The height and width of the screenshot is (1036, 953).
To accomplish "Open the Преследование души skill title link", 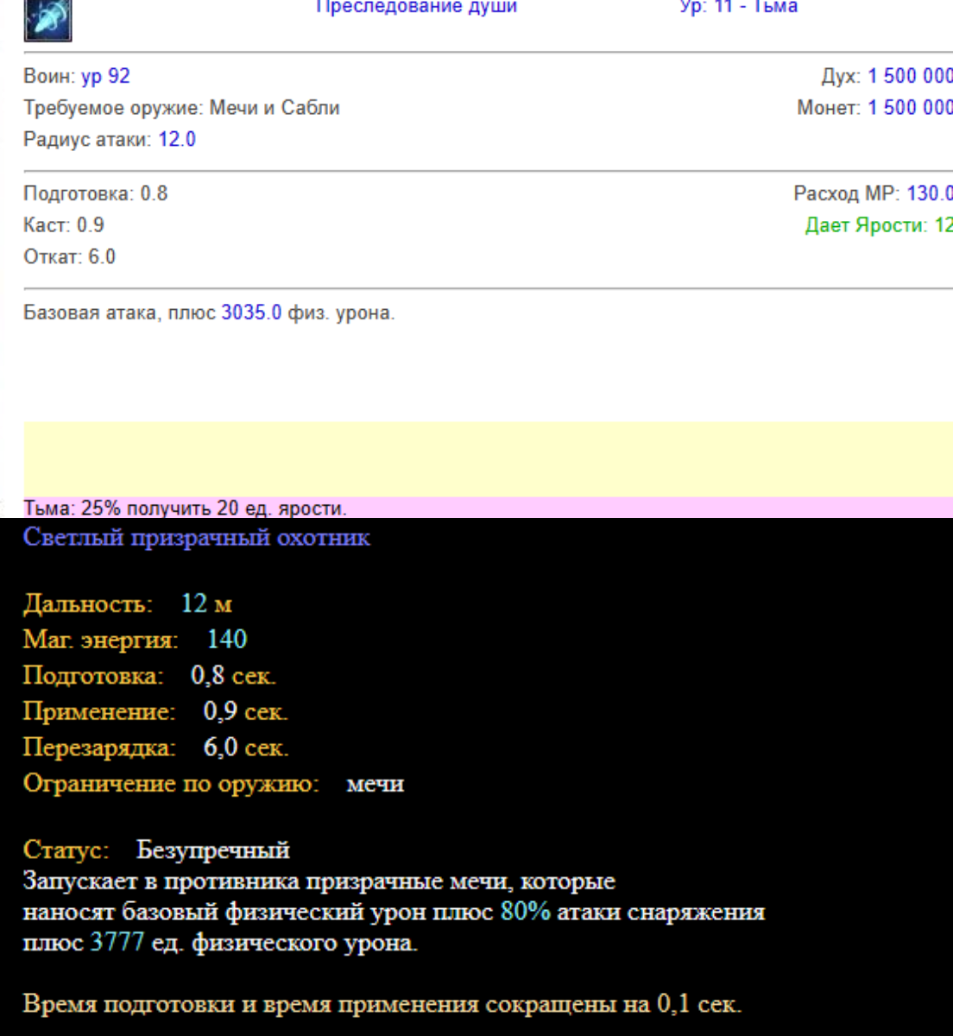I will 416,7.
